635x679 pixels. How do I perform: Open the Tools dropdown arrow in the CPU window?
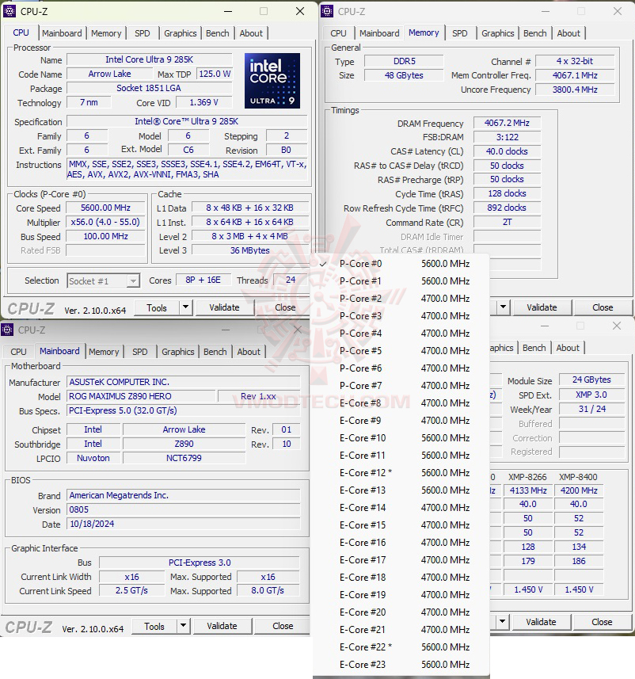(x=186, y=307)
